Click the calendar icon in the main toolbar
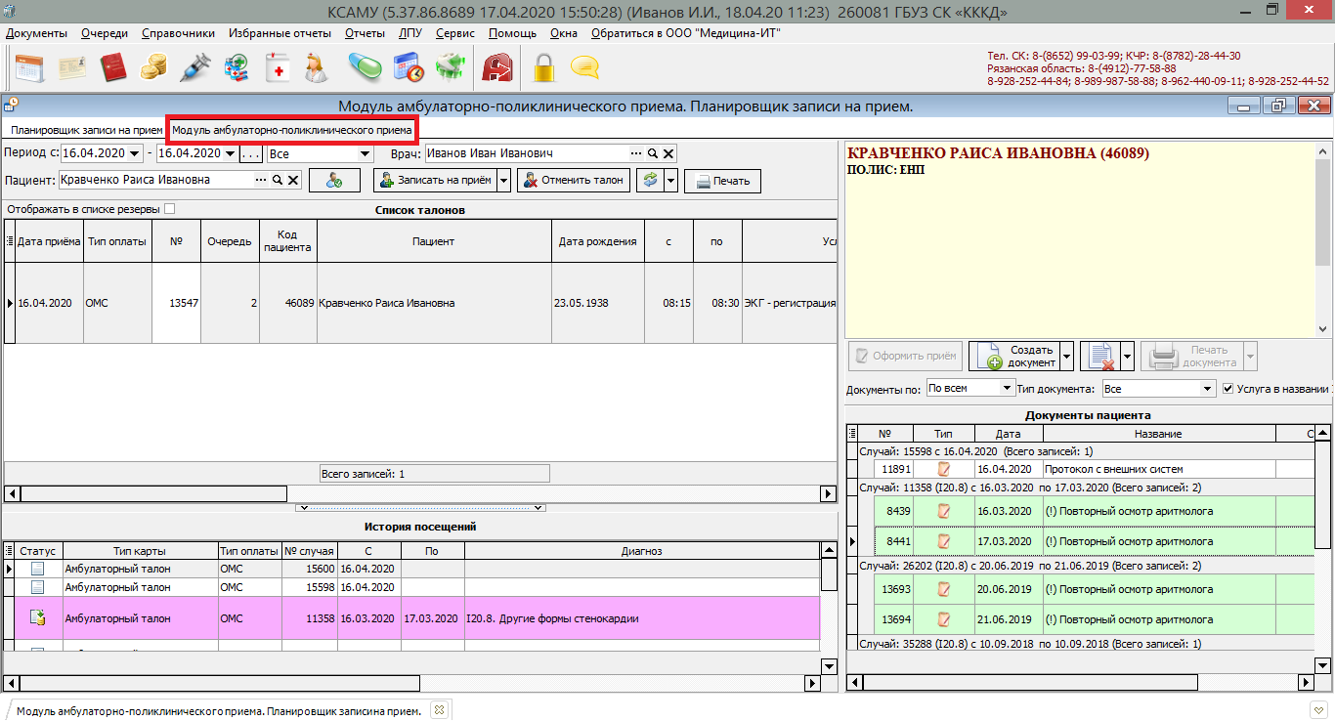 (28, 67)
